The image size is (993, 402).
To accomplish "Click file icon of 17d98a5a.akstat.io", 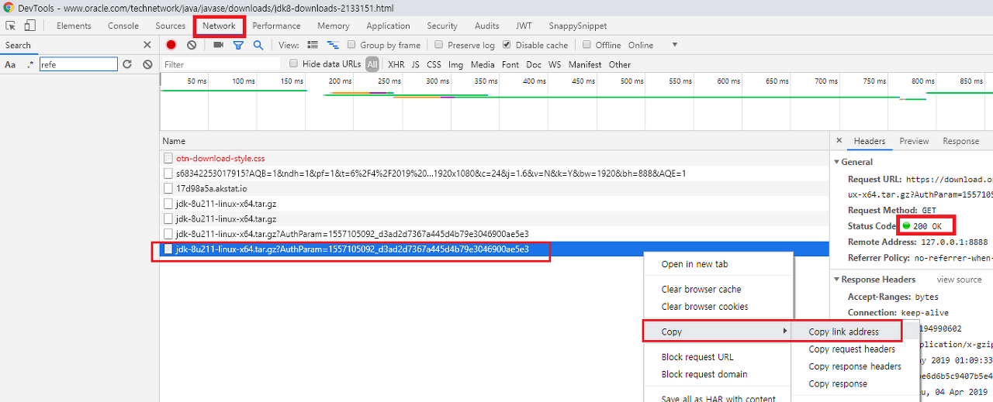I will click(x=168, y=188).
